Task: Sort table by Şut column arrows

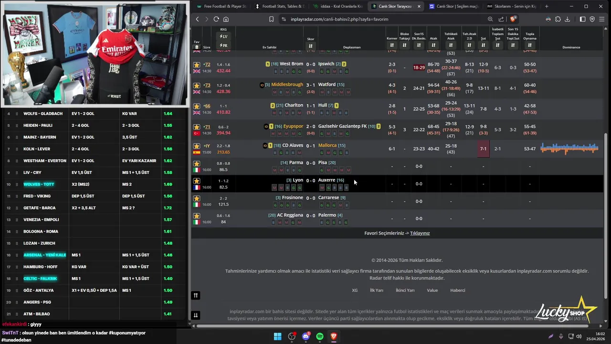Action: (483, 45)
